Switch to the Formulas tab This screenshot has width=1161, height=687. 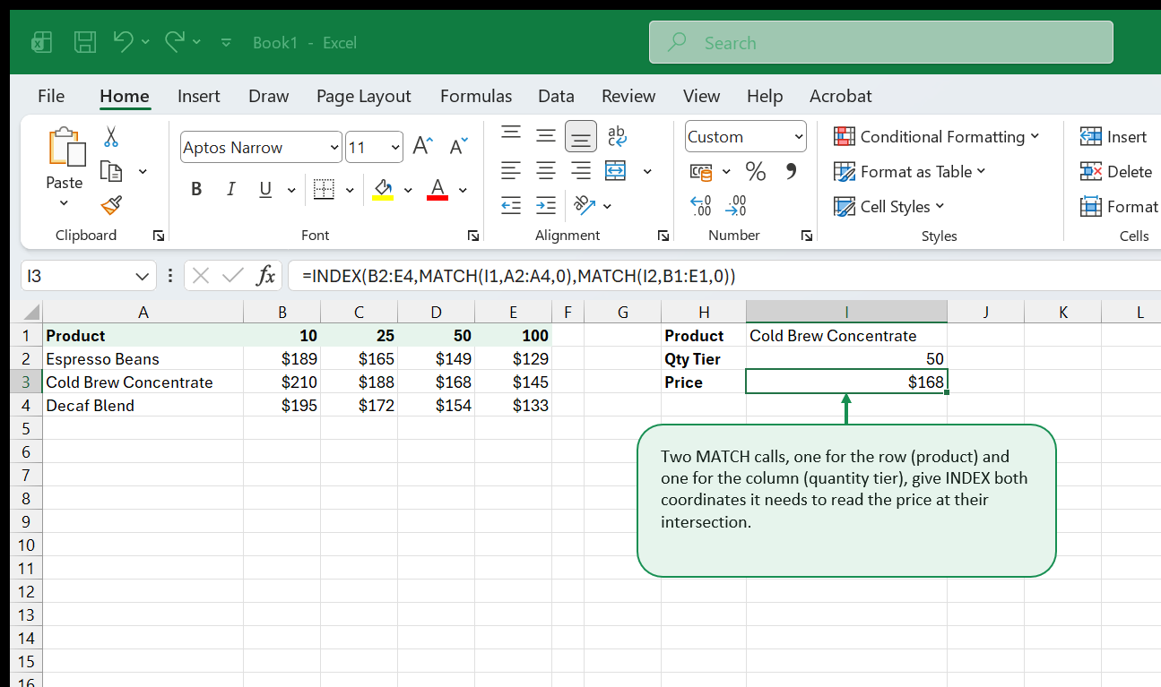coord(476,96)
